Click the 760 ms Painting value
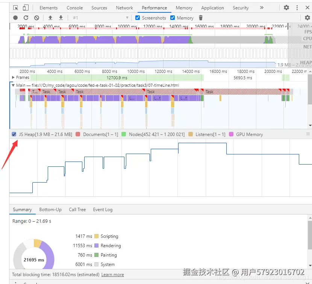The width and height of the screenshot is (312, 284). pyautogui.click(x=85, y=255)
